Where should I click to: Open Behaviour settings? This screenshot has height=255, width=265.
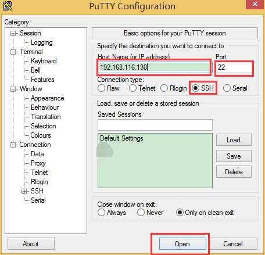pyautogui.click(x=45, y=107)
